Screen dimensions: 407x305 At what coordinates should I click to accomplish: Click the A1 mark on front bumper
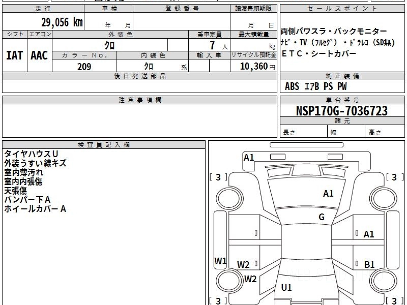(249, 157)
